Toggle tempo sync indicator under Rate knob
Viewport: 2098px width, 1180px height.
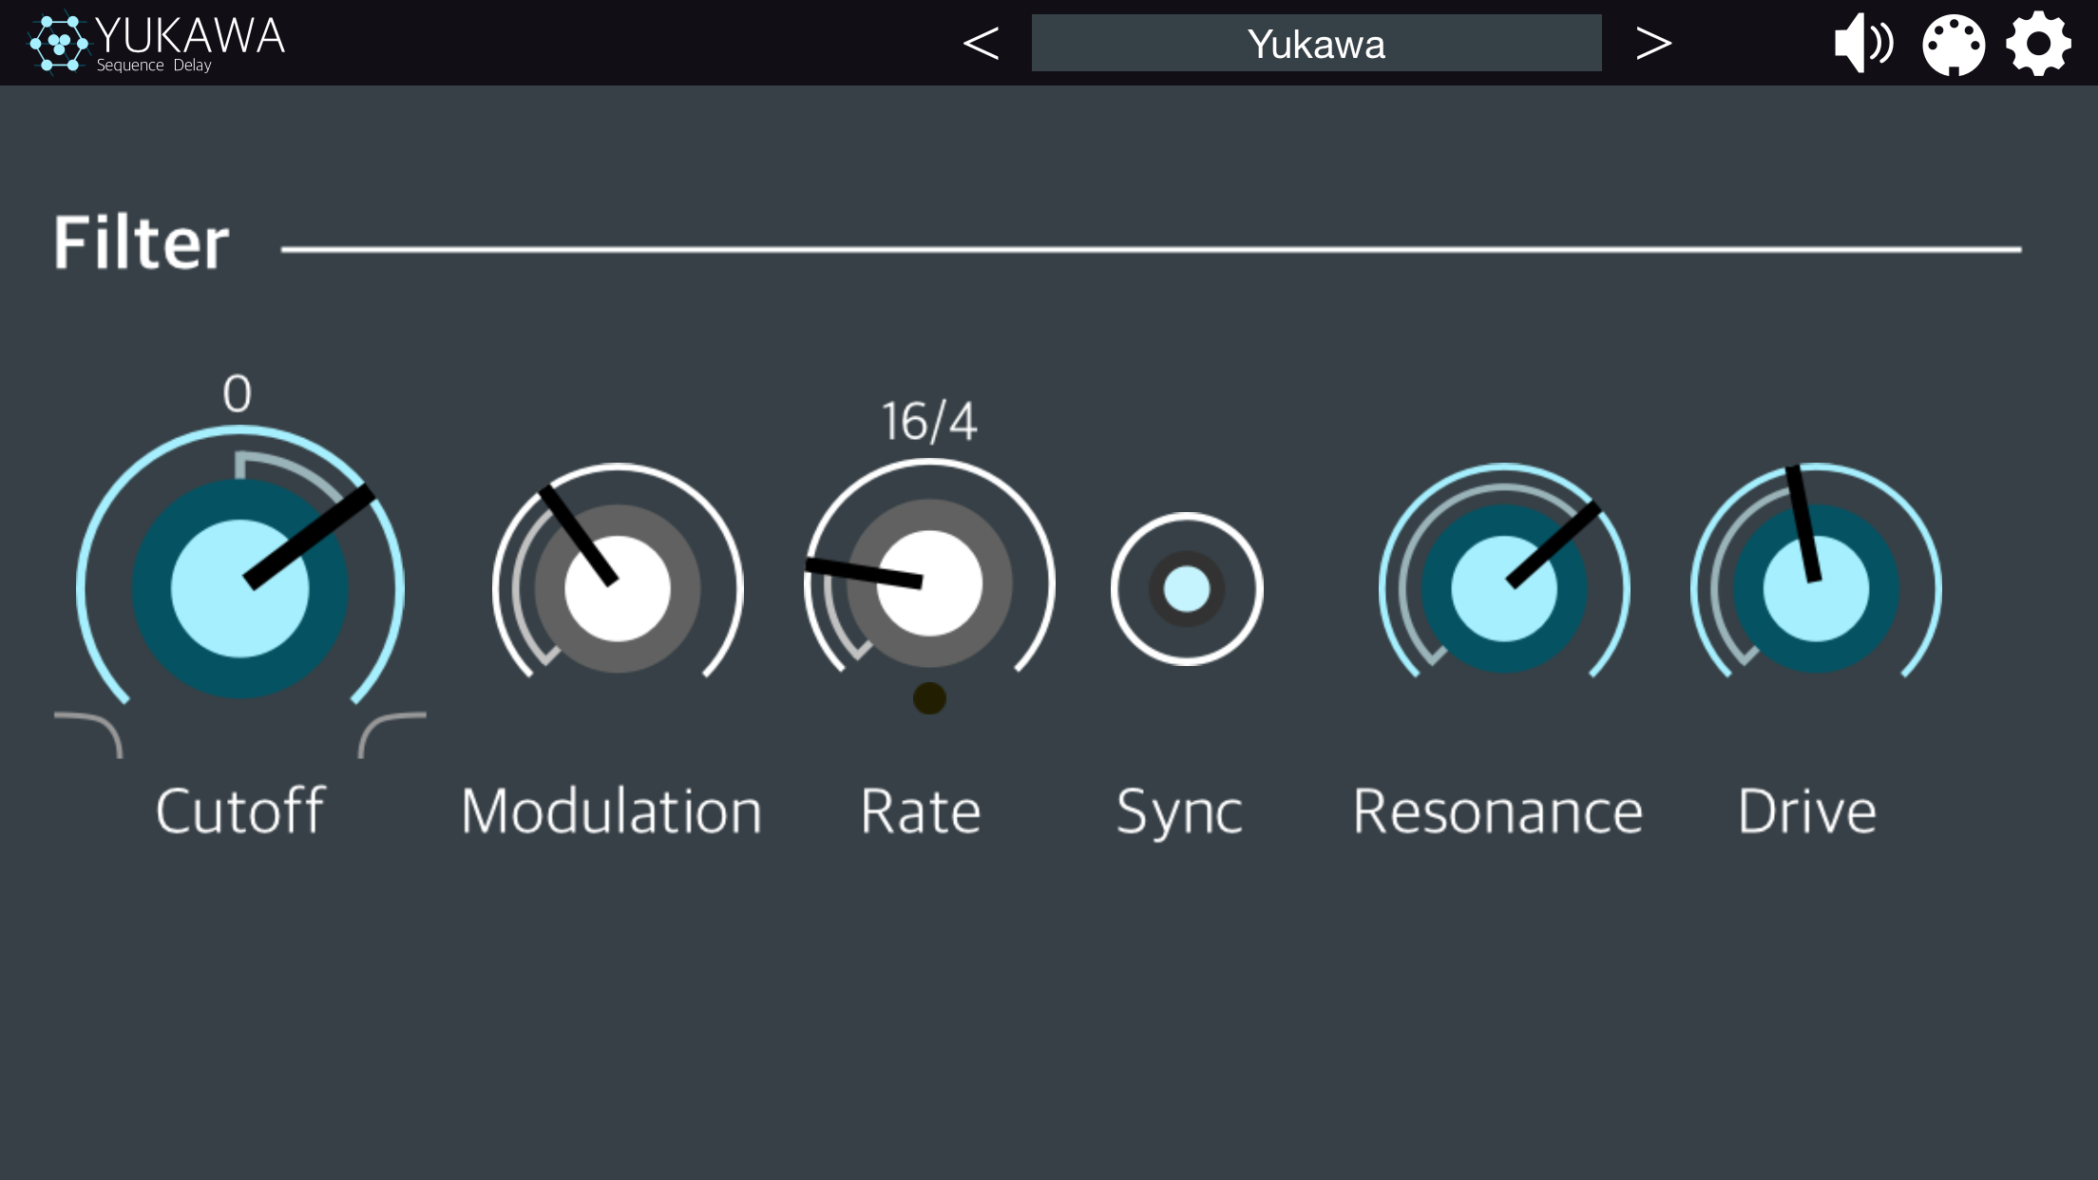click(927, 698)
